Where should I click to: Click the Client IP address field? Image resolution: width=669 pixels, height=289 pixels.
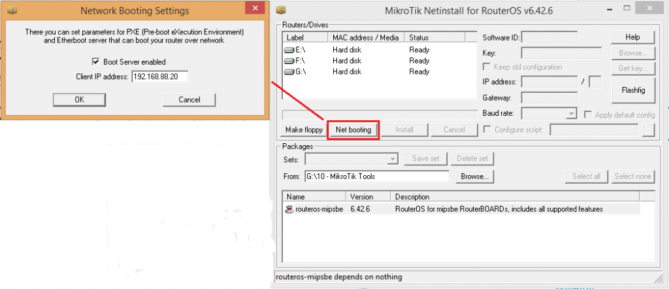(160, 77)
